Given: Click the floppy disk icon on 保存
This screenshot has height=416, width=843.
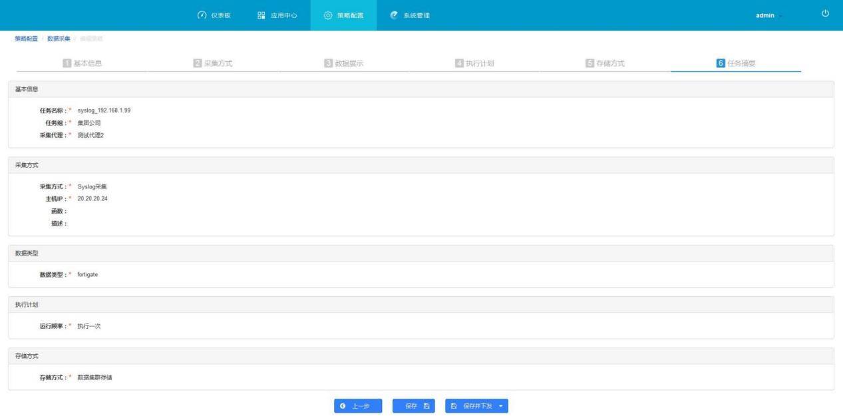Looking at the screenshot, I should tap(426, 406).
